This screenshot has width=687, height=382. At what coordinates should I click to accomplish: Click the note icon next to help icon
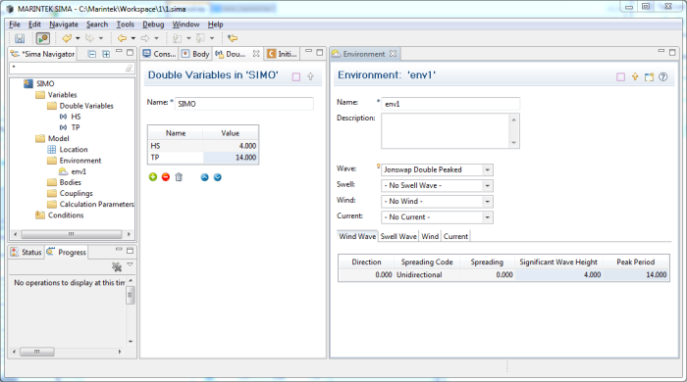pyautogui.click(x=650, y=77)
